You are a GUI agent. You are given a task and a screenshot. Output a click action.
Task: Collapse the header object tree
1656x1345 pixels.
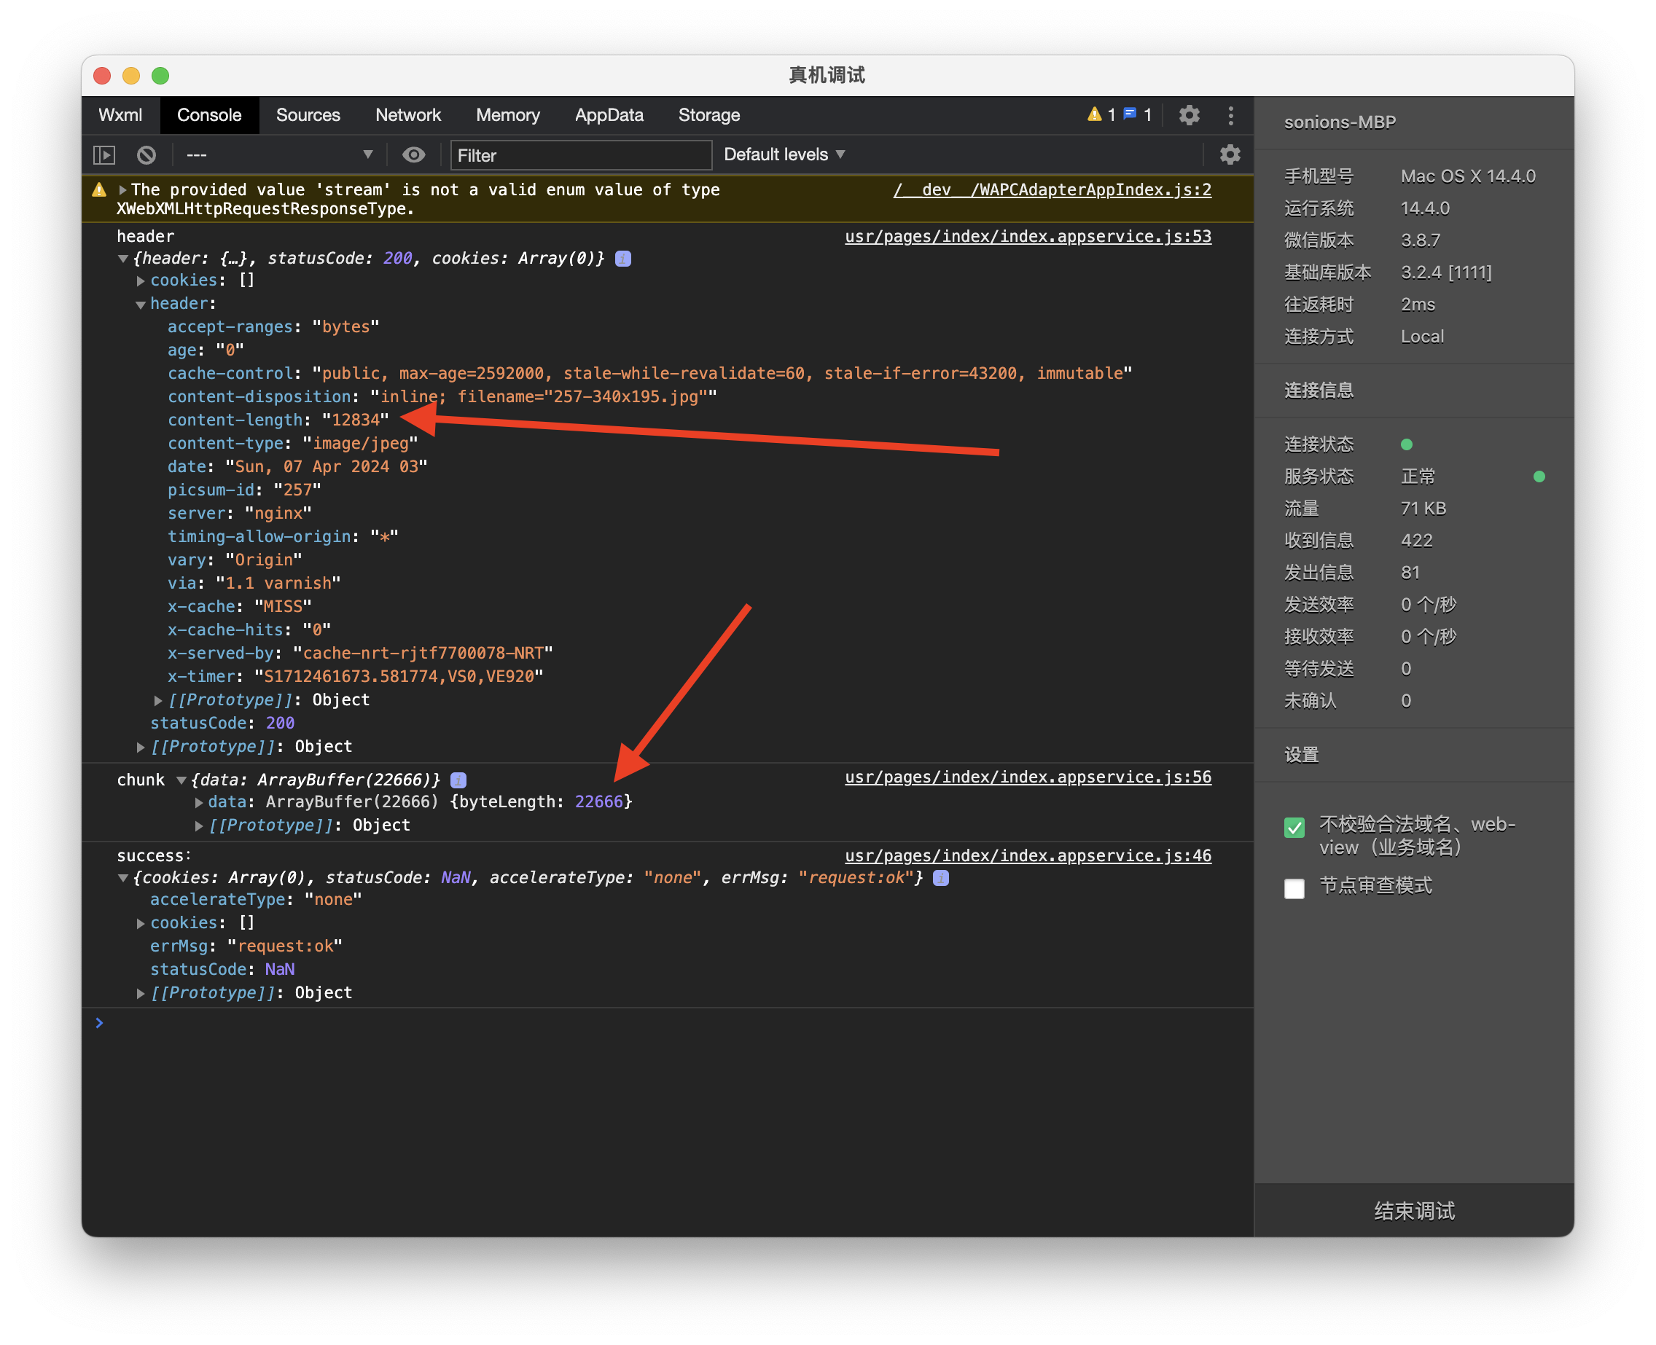pyautogui.click(x=140, y=305)
